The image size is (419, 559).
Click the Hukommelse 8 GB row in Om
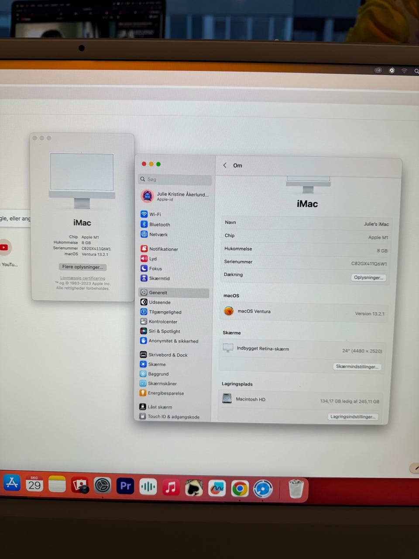[x=306, y=249]
